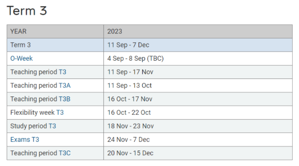
Task: Click the T3A link in Teaching period row
Action: 64,85
